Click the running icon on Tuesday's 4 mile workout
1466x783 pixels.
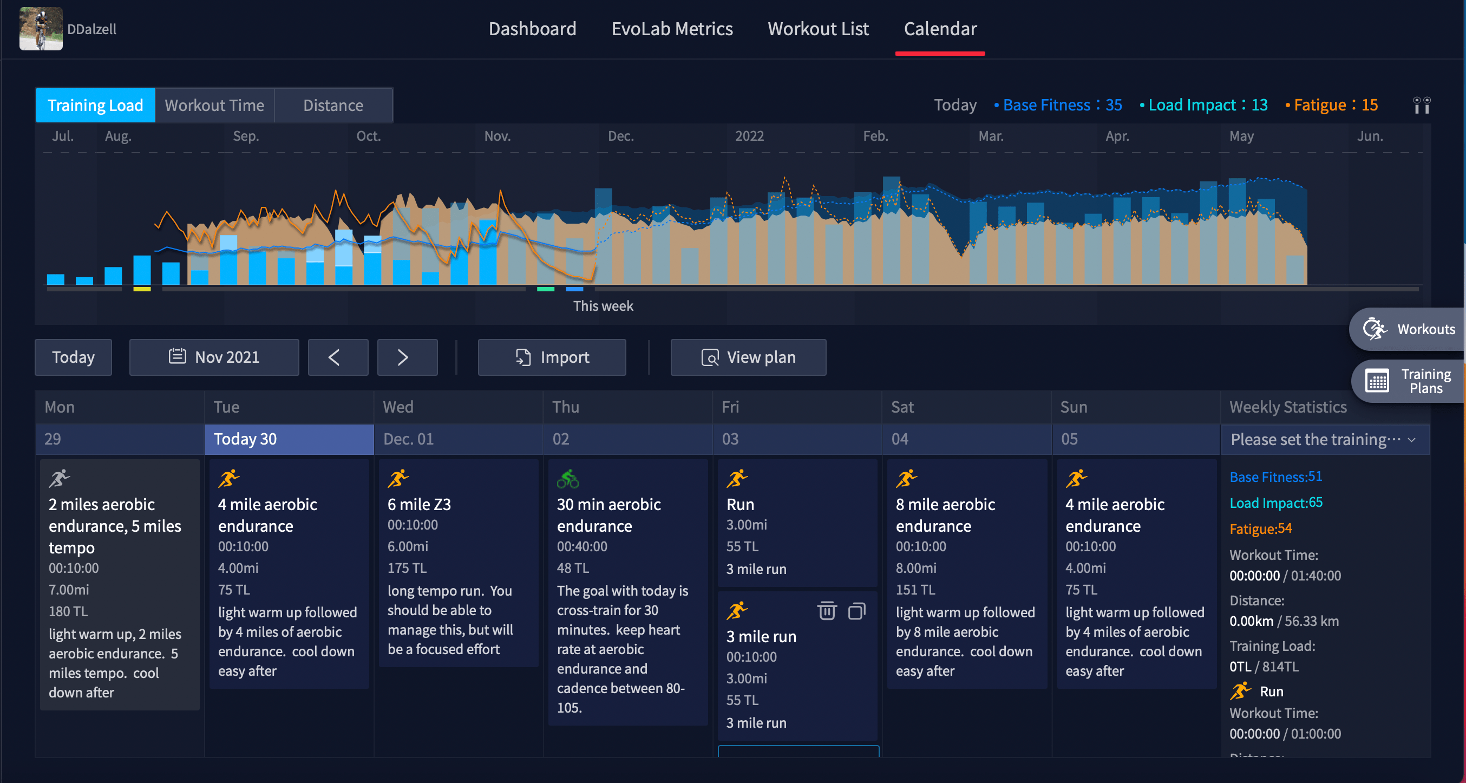[229, 479]
